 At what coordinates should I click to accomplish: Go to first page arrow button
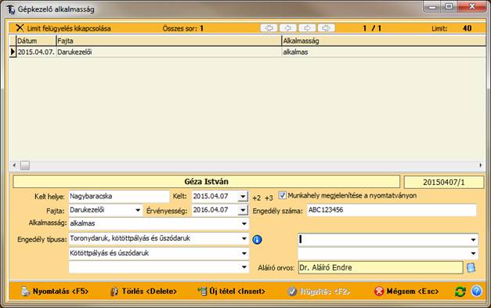pos(269,28)
